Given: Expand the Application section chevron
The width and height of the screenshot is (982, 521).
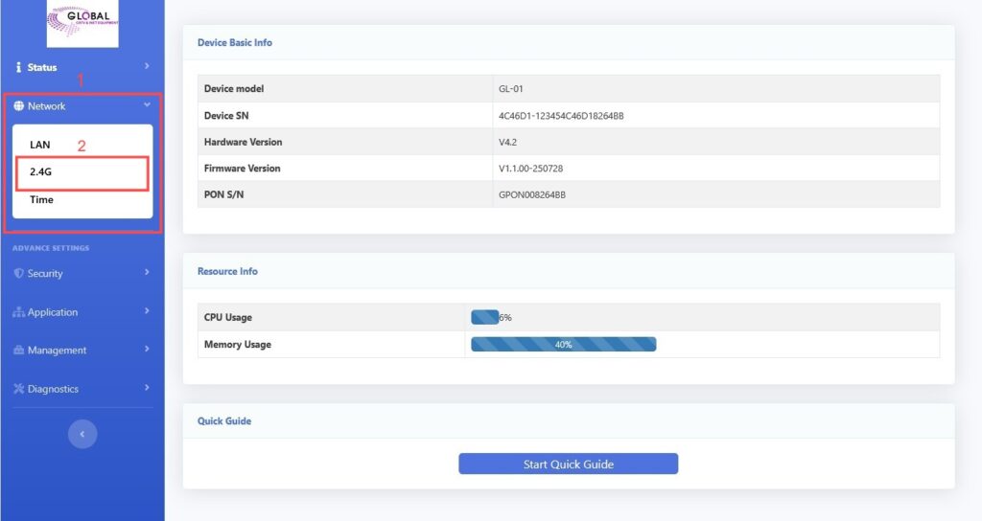Looking at the screenshot, I should point(147,311).
